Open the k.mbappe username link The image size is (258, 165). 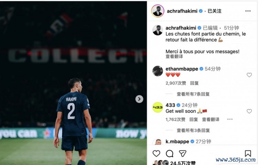coord(177,141)
